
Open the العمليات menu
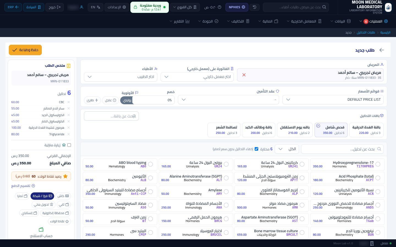[x=373, y=21]
